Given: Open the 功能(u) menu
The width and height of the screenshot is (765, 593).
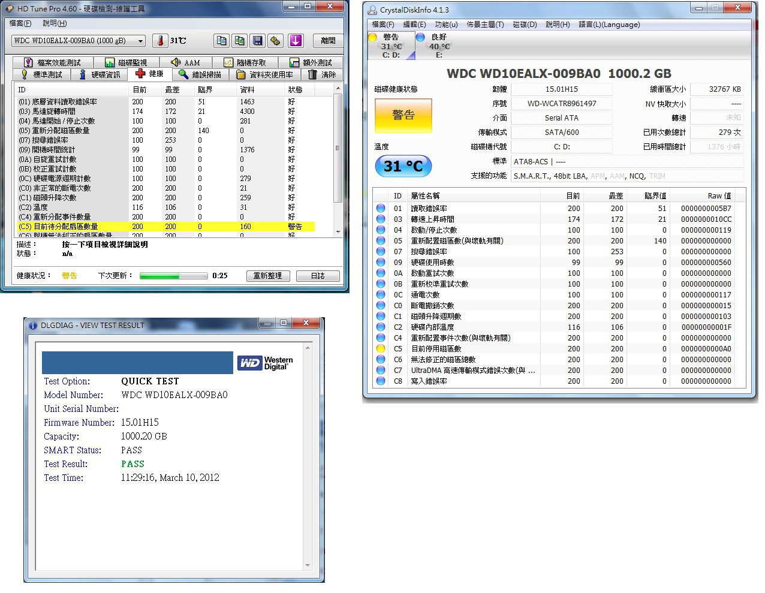Looking at the screenshot, I should pos(446,25).
